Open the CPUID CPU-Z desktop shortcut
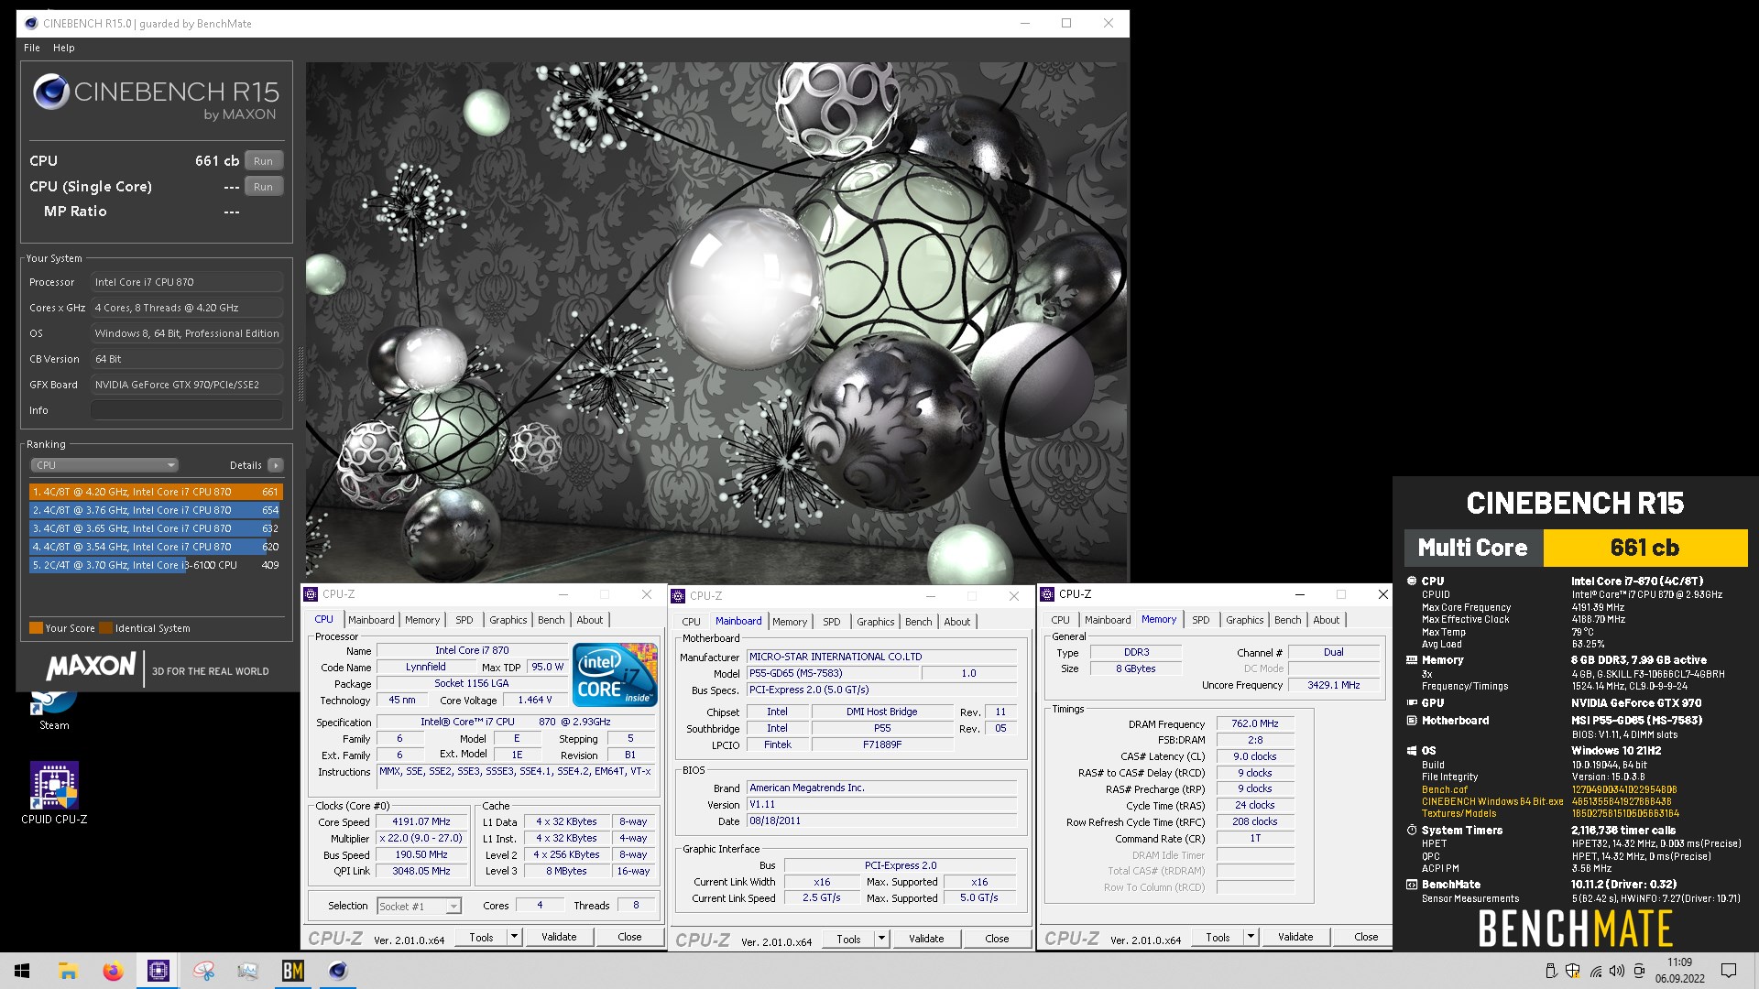1759x989 pixels. click(x=54, y=793)
